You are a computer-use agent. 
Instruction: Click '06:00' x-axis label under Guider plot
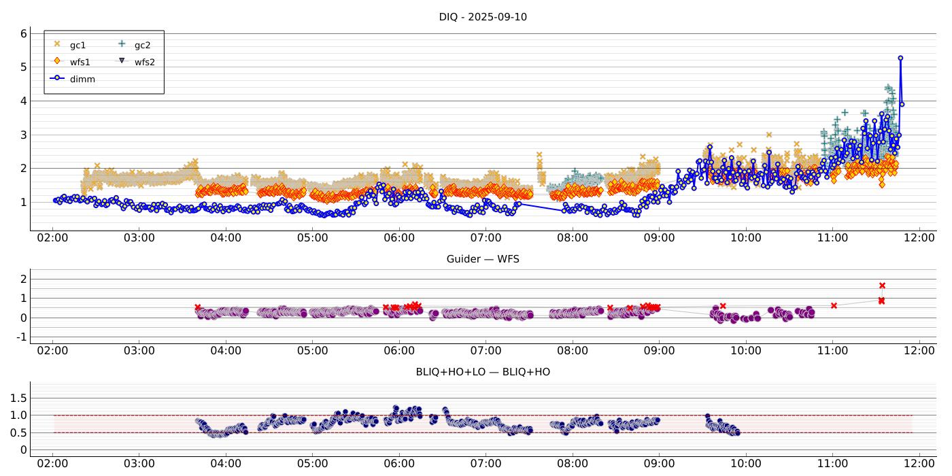pyautogui.click(x=399, y=351)
